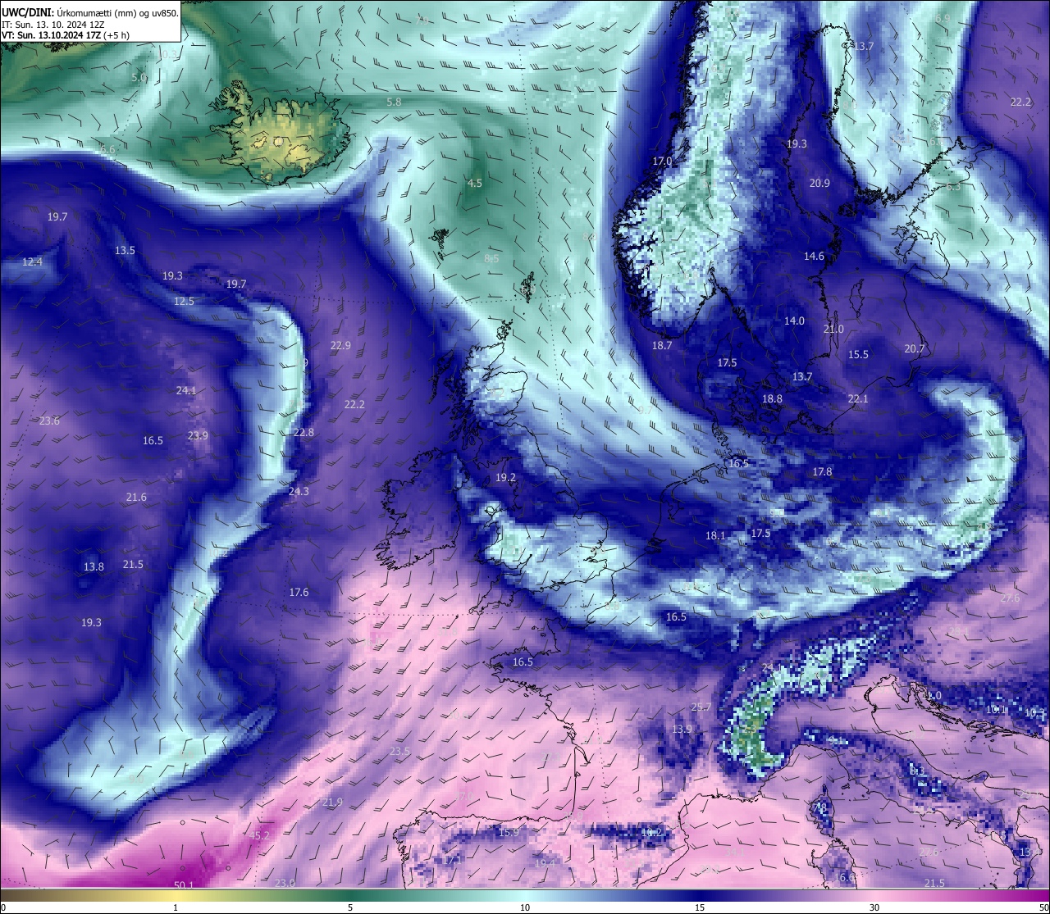Click the 14.0 value over southern Sweden
Image resolution: width=1050 pixels, height=914 pixels.
794,321
